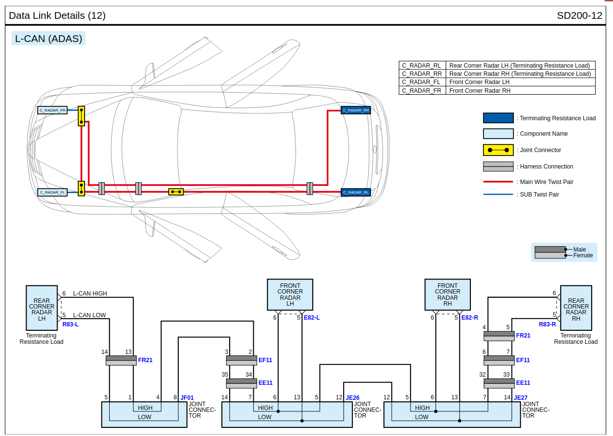The image size is (613, 436).
Task: Click the 'Data Link Details (12)' page title
Action: tap(57, 15)
